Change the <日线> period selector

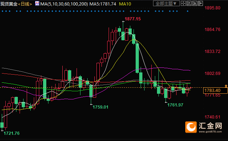(x=25, y=4)
